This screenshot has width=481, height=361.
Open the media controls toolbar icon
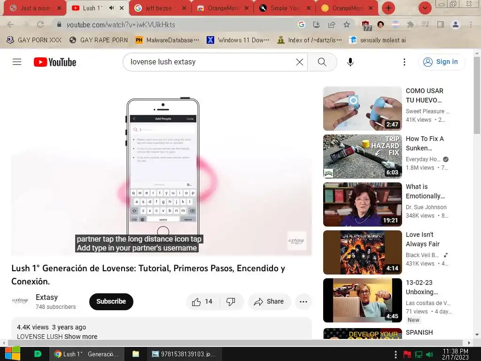click(x=425, y=24)
